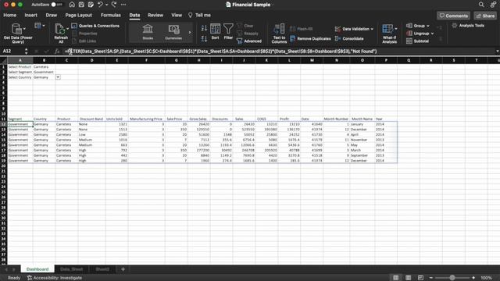Open the Data Validation dropdown
The image size is (500, 281).
pyautogui.click(x=372, y=29)
